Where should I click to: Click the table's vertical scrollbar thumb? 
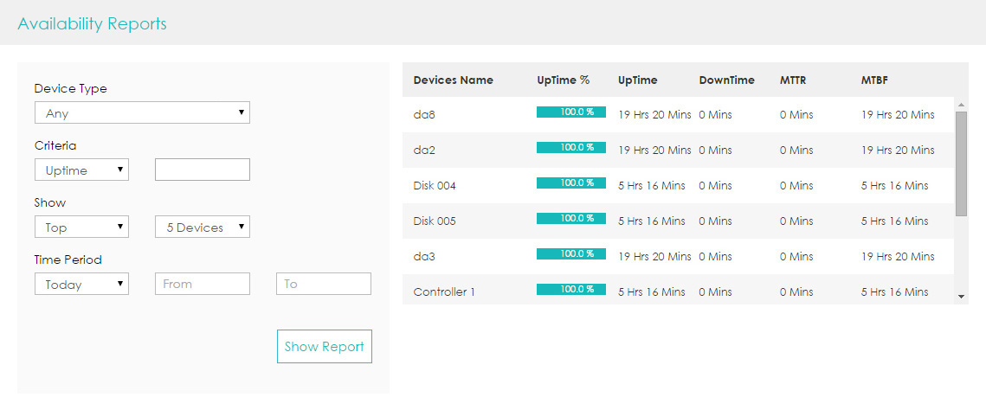coord(961,163)
